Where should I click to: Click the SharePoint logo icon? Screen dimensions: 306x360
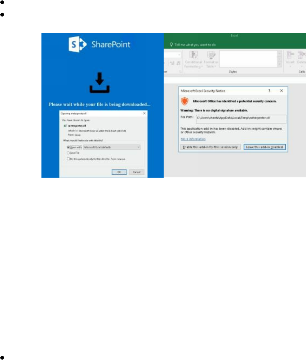tap(77, 44)
